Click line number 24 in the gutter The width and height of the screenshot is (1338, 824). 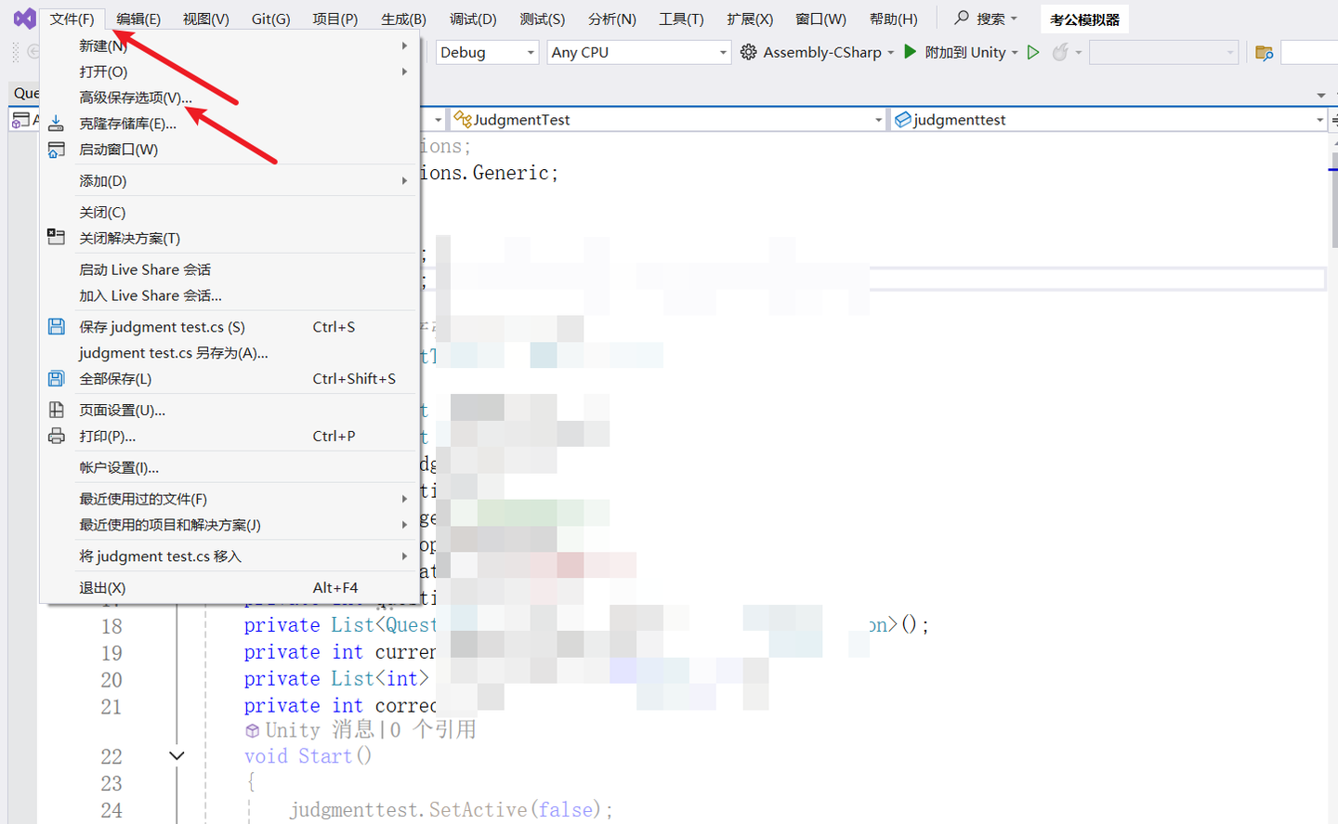pos(111,810)
